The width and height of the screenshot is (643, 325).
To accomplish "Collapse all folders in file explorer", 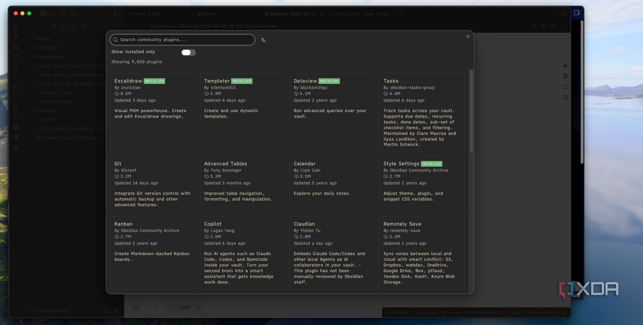I will click(94, 27).
